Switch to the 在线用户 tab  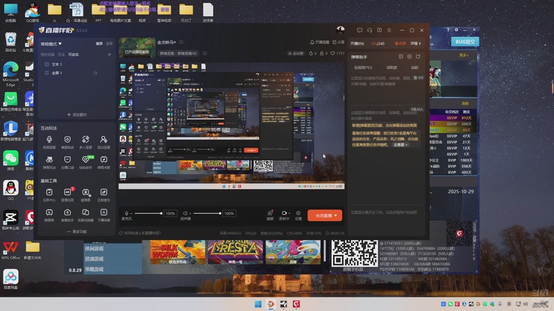pyautogui.click(x=364, y=68)
